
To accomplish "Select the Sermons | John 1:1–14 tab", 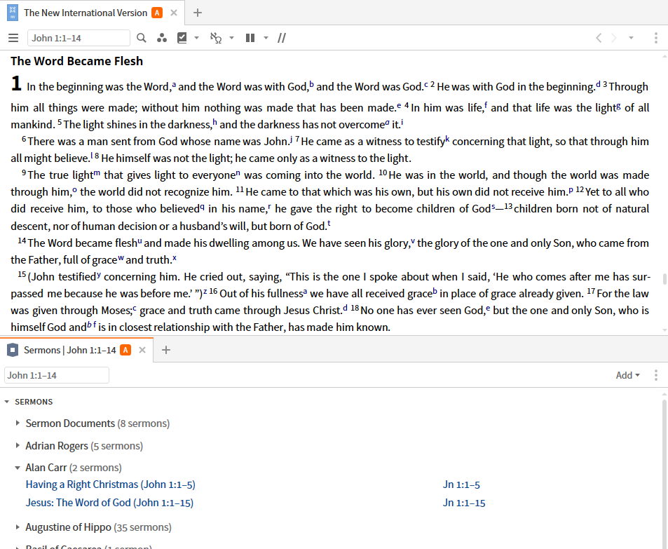I will 70,350.
